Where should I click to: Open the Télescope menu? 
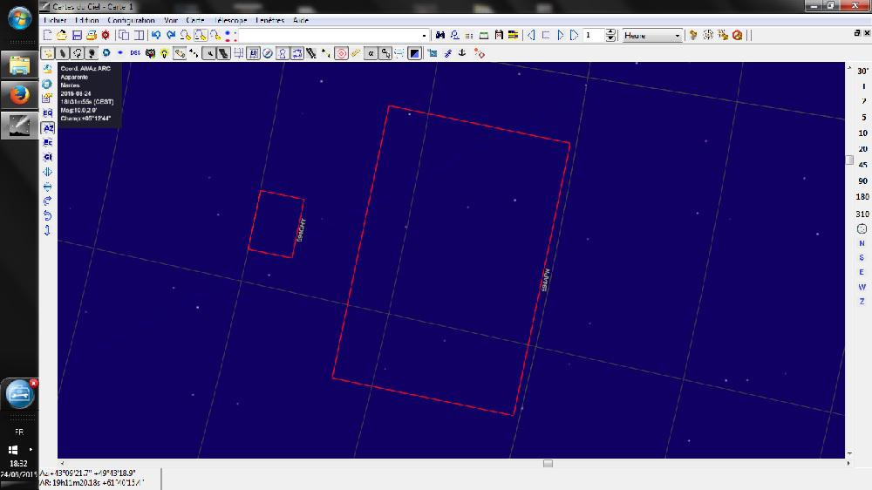click(231, 21)
